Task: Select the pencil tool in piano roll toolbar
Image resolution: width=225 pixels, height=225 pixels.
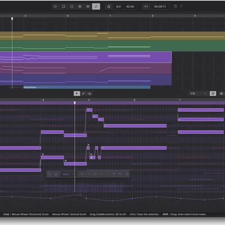Action: pyautogui.click(x=83, y=93)
